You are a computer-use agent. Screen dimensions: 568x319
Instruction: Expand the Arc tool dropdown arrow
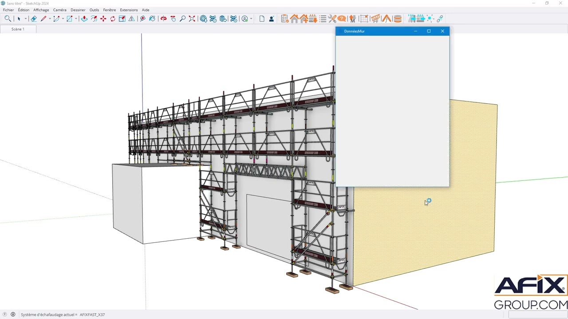click(x=63, y=19)
